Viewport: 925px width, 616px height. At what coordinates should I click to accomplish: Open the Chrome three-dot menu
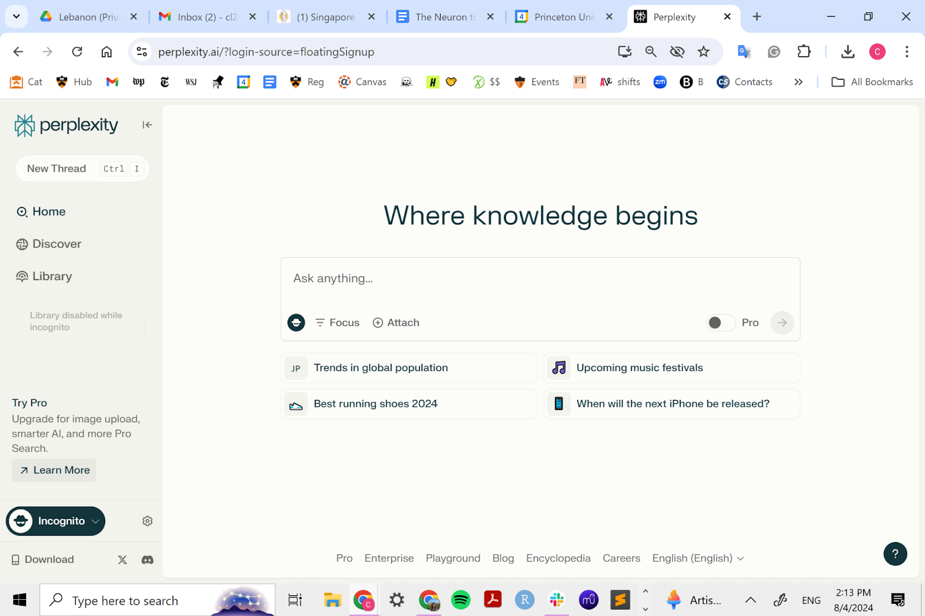(906, 52)
